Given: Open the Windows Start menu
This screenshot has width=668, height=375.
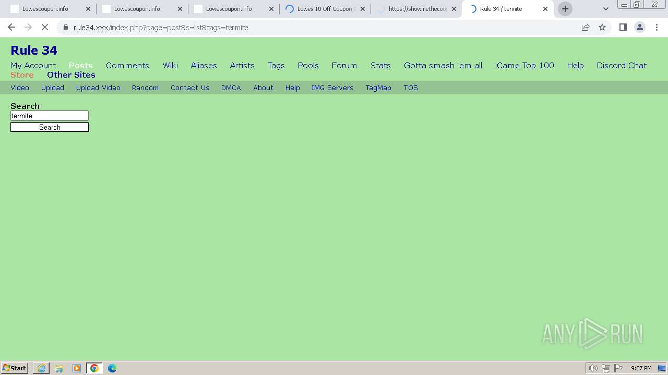Looking at the screenshot, I should (14, 368).
